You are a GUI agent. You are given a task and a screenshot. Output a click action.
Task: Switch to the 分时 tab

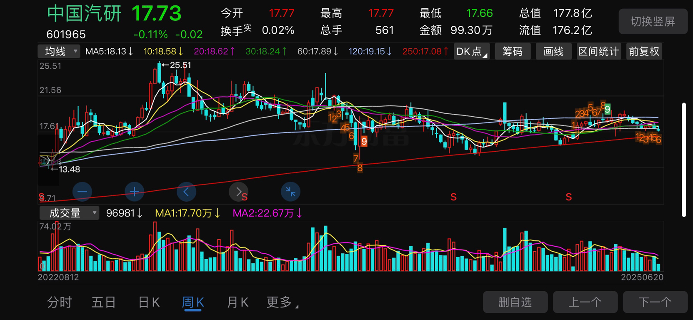point(60,302)
